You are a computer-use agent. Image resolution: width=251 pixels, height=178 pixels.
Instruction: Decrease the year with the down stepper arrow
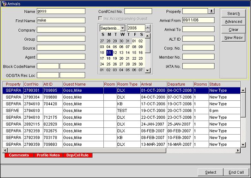point(148,30)
